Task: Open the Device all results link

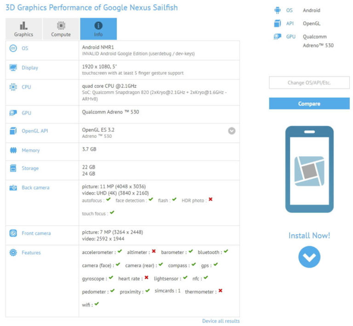Action: click(x=221, y=321)
